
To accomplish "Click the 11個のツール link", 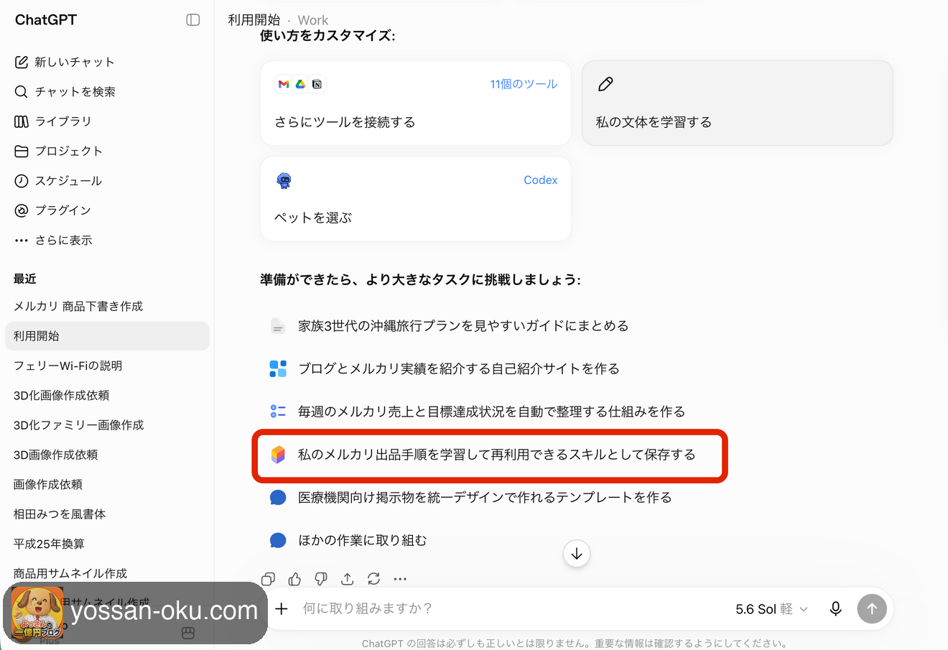I will 524,84.
